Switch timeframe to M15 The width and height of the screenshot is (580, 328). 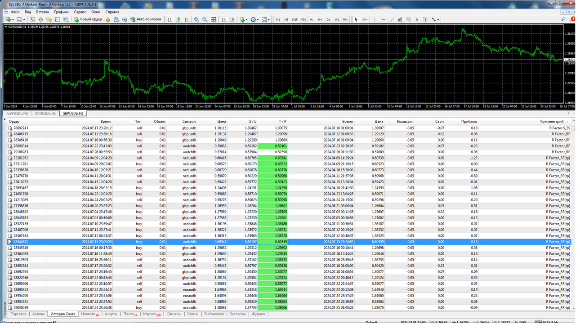[x=294, y=19]
